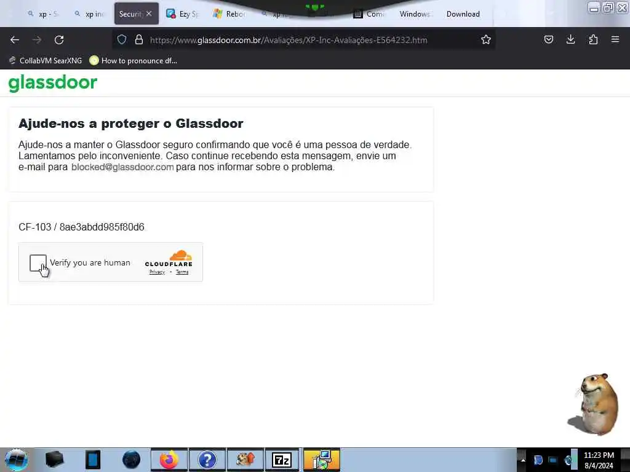Click the taskbar clock 11:23 PM

599,460
